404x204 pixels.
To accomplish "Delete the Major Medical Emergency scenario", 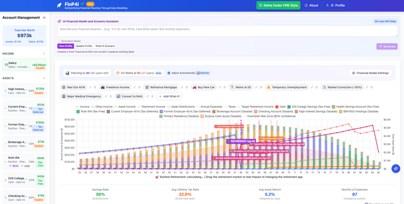I will 111,96.
